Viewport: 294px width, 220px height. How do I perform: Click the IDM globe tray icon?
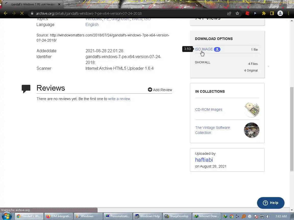[x=225, y=216]
